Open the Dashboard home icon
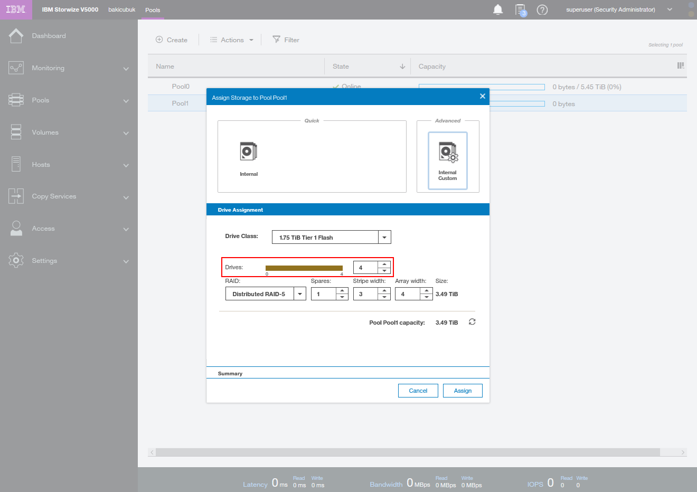The height and width of the screenshot is (492, 697). click(x=16, y=36)
